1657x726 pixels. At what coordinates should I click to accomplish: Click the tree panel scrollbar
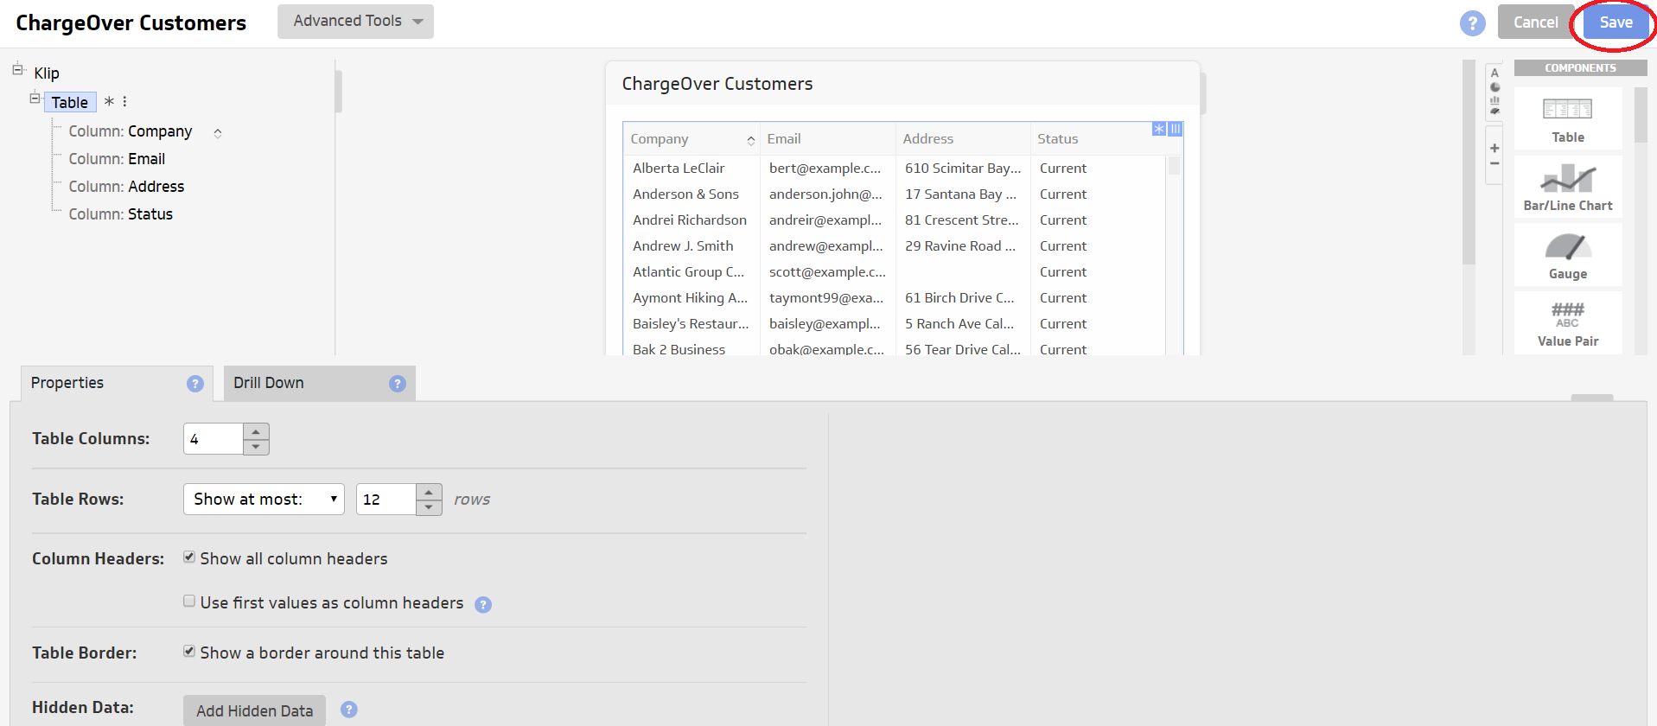(x=339, y=91)
